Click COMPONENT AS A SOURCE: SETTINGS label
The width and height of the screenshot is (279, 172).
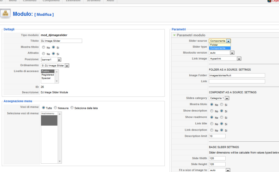point(233,92)
